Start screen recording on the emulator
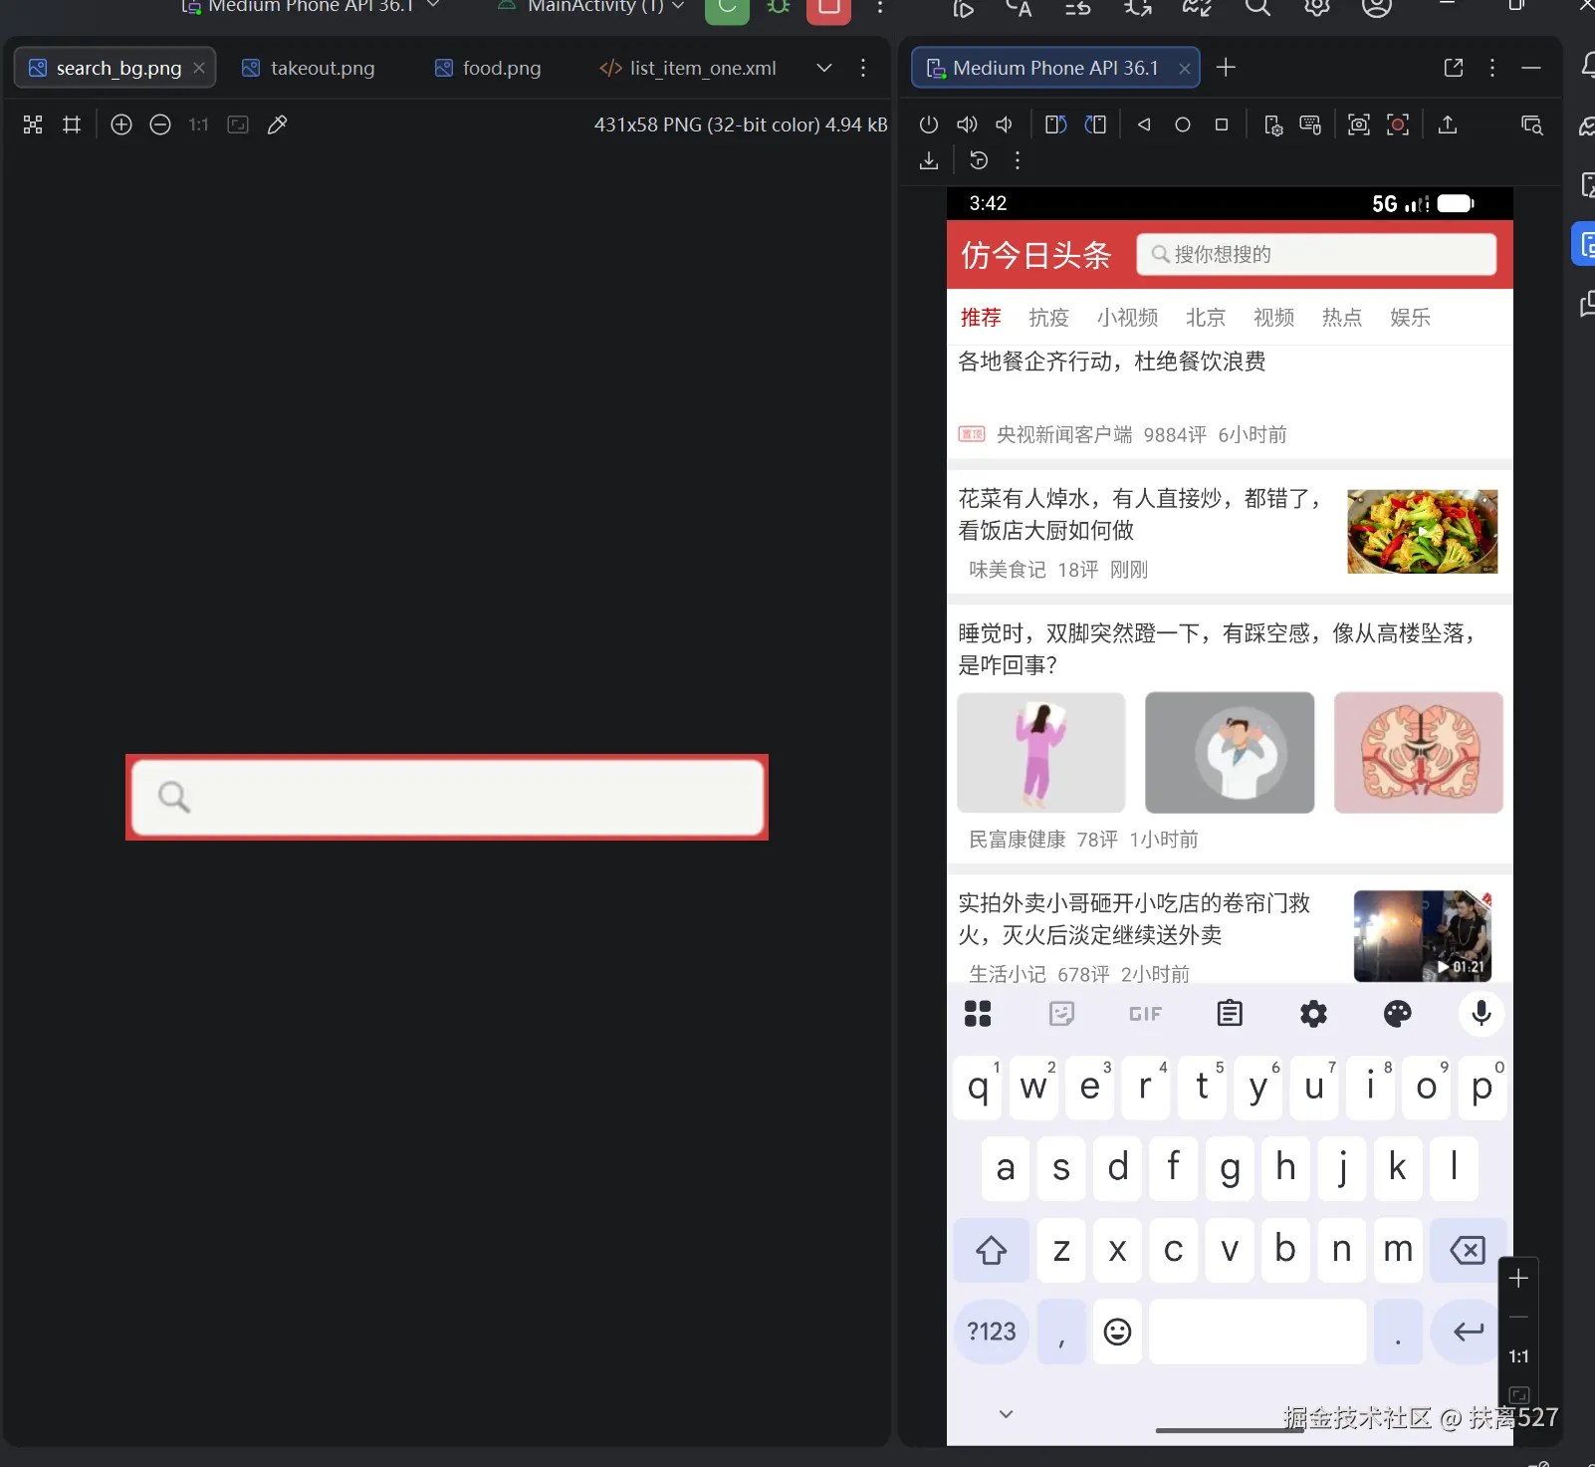1595x1467 pixels. tap(1397, 124)
